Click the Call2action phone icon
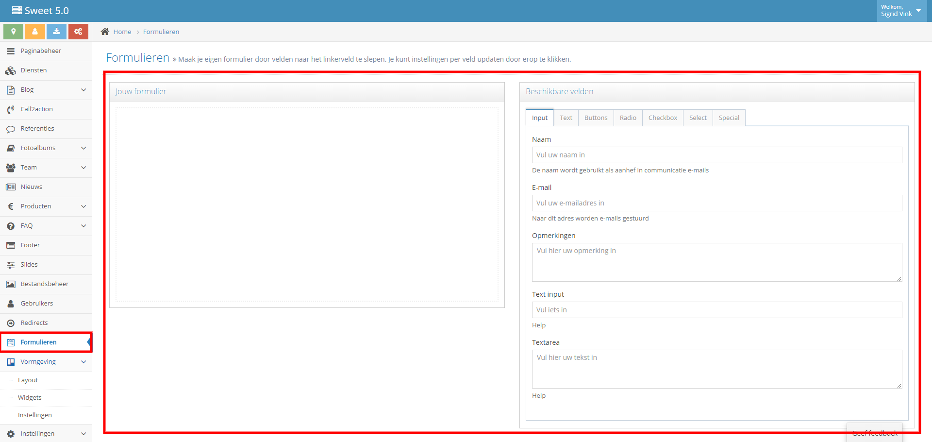 click(x=11, y=109)
